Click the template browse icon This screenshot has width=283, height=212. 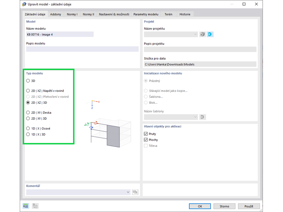click(203, 117)
